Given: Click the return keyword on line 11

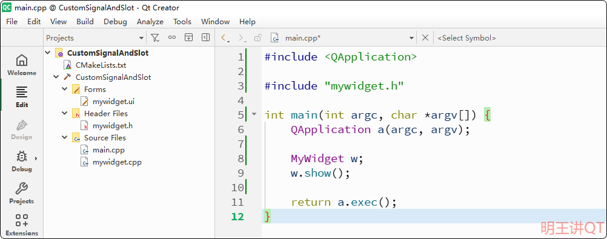Looking at the screenshot, I should point(311,202).
